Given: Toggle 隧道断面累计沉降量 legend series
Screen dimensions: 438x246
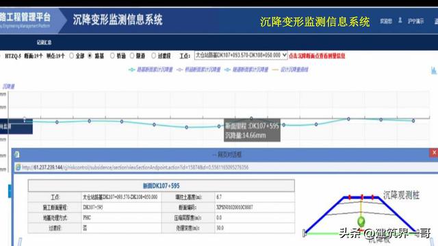Looking at the screenshot, I should [x=246, y=70].
